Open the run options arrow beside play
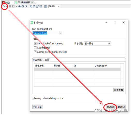 click(7, 6)
